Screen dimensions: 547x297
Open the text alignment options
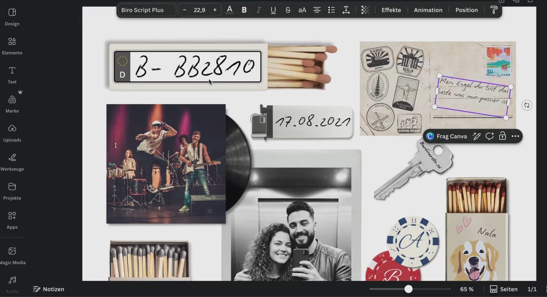point(317,10)
